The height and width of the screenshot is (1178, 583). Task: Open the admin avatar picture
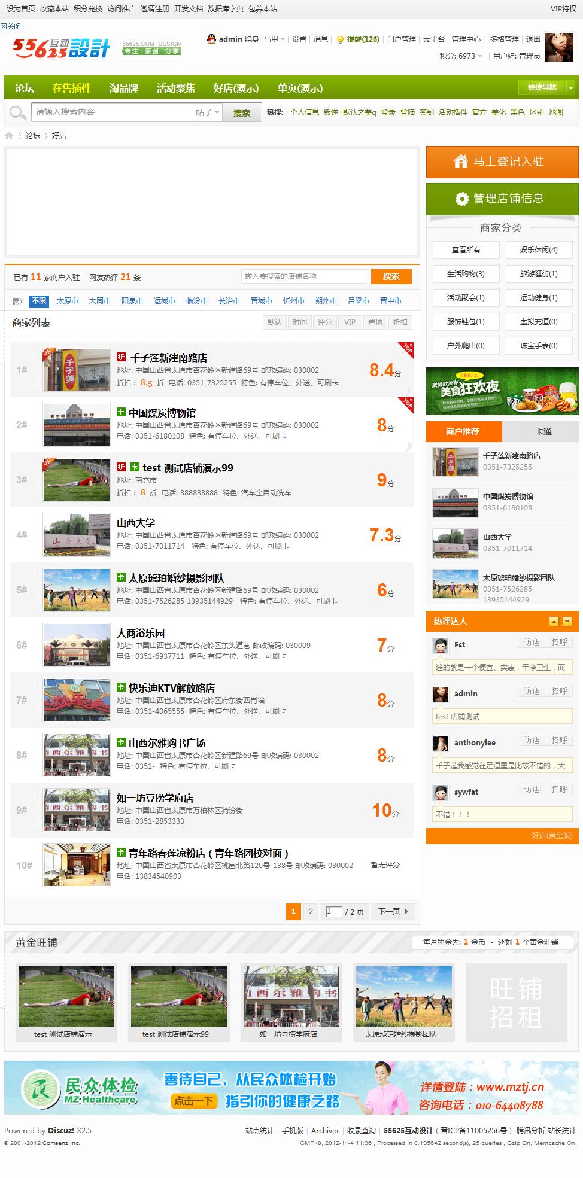(560, 47)
